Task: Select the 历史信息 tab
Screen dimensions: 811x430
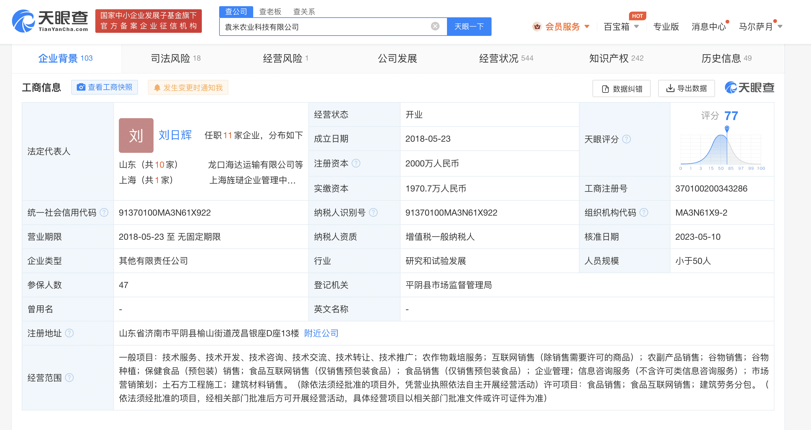Action: 726,58
